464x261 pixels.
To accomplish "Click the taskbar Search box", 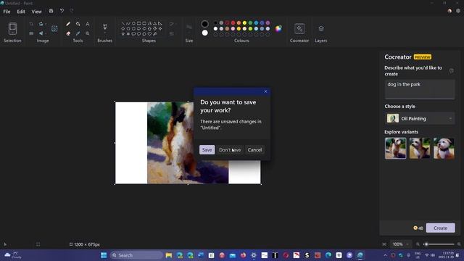I will coord(136,255).
